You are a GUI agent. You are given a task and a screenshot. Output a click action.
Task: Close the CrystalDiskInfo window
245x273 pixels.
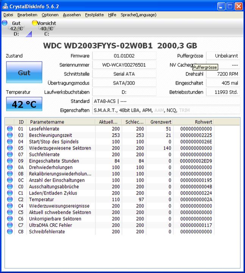tap(239, 6)
